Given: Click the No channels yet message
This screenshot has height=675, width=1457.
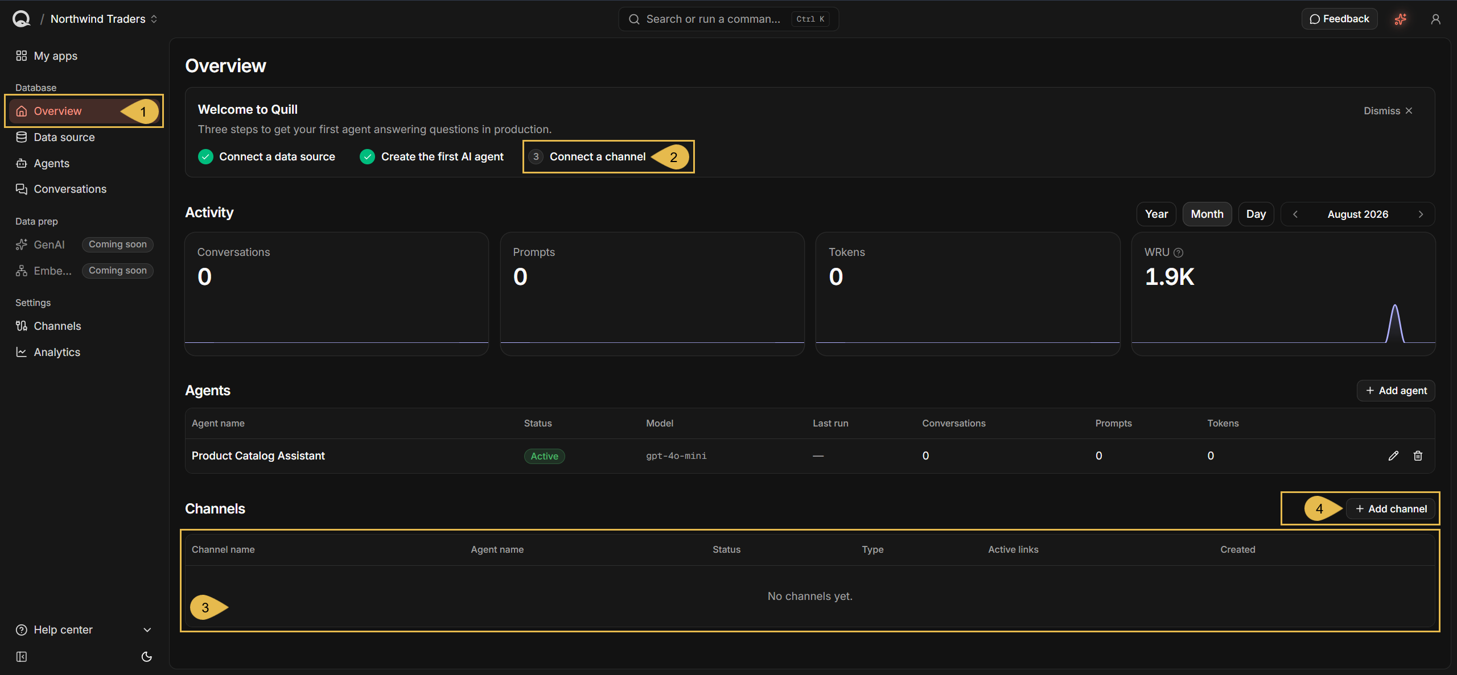Looking at the screenshot, I should pos(810,596).
